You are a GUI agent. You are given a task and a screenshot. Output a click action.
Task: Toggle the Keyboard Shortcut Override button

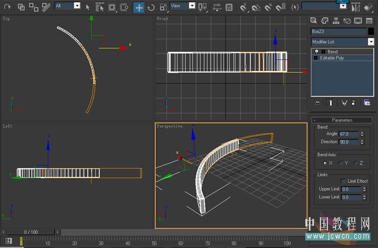pos(229,7)
